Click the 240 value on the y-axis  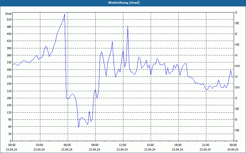point(9,84)
